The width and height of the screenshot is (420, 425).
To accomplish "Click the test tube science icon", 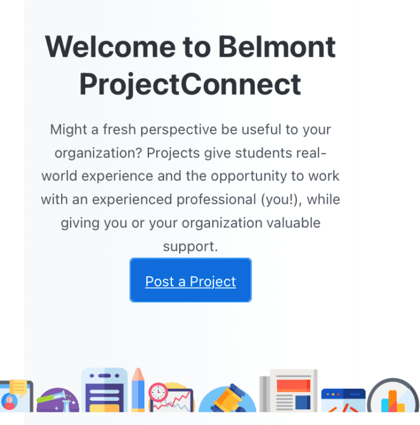I will tap(58, 400).
